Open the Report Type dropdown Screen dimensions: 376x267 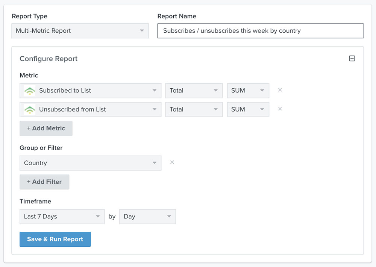pyautogui.click(x=80, y=31)
